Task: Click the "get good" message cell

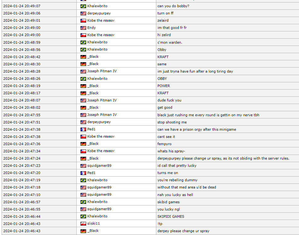Action: (x=165, y=107)
